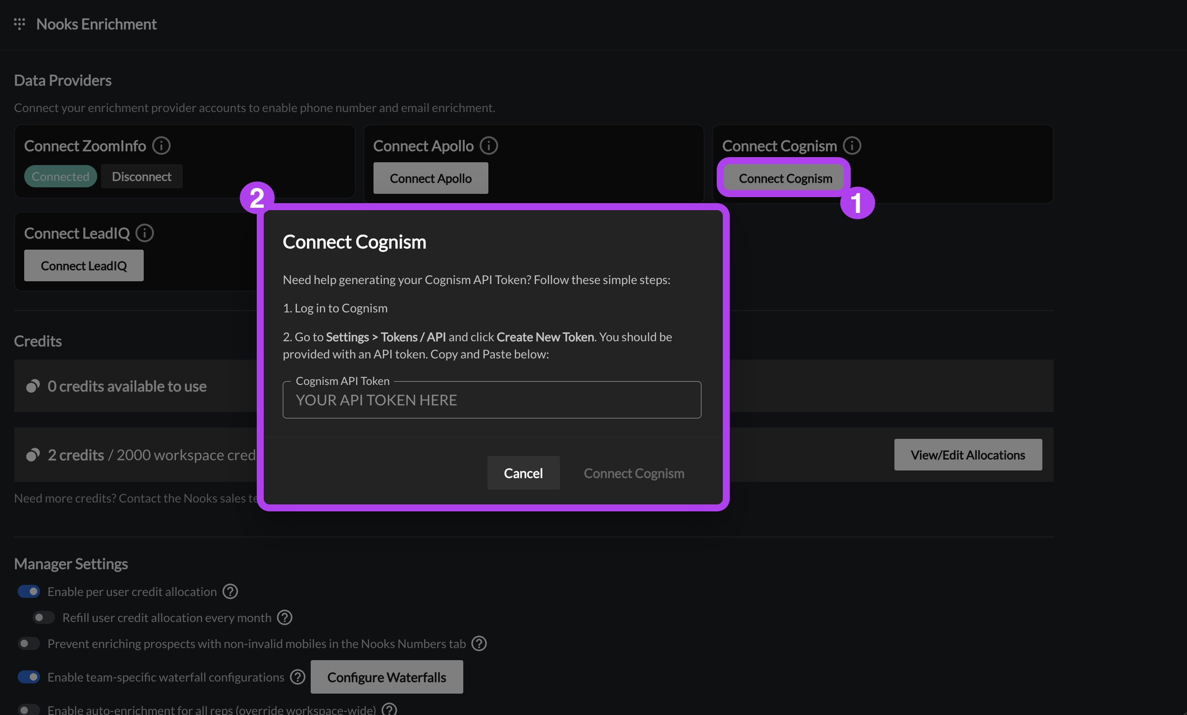This screenshot has width=1187, height=715.
Task: Open help for refill user credit allocation
Action: click(x=285, y=617)
